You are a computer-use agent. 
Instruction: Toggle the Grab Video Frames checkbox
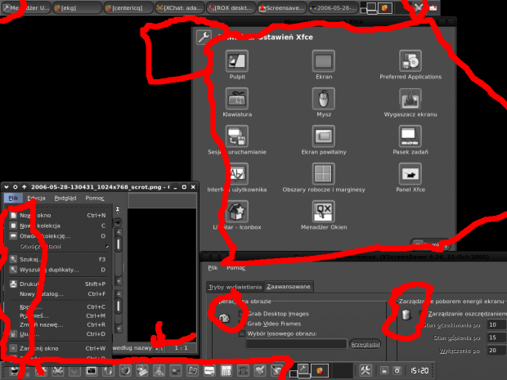[x=241, y=324]
